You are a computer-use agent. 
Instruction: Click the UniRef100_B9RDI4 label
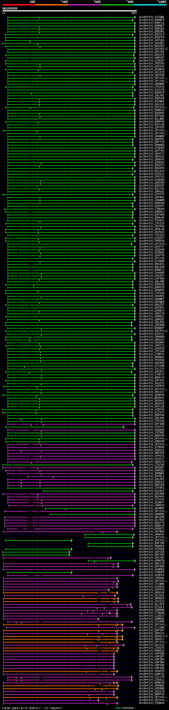pos(152,110)
